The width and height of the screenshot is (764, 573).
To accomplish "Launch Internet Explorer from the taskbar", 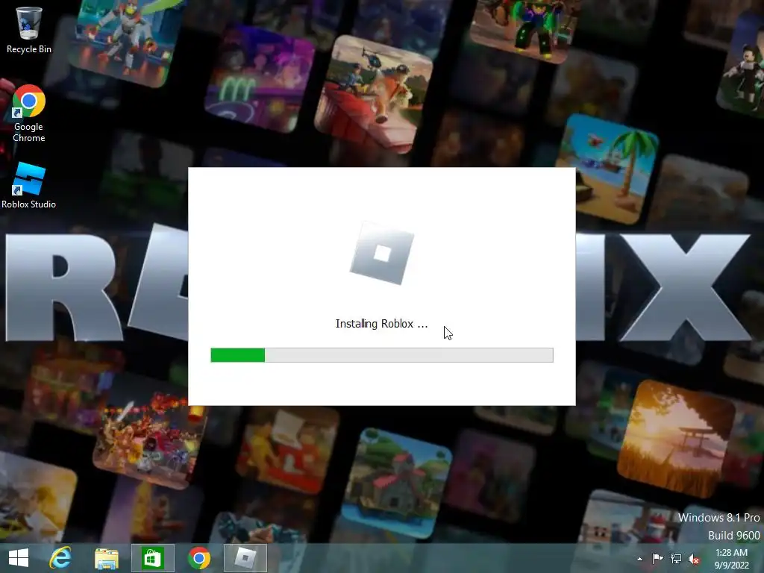I will click(x=60, y=558).
